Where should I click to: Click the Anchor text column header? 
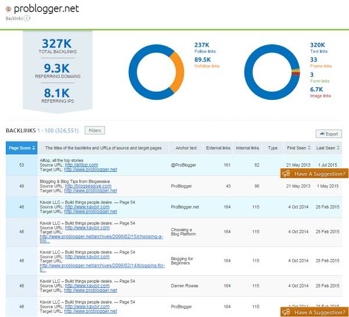click(186, 147)
